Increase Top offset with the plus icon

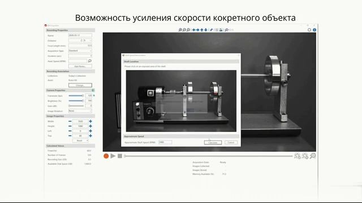click(x=90, y=136)
